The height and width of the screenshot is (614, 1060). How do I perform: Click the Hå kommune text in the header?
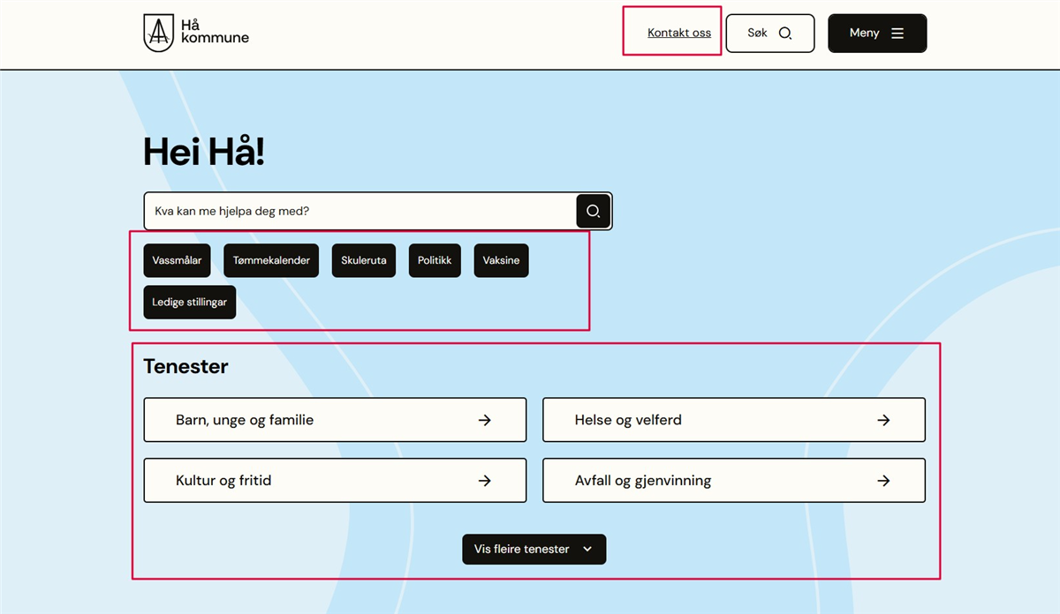pyautogui.click(x=214, y=33)
